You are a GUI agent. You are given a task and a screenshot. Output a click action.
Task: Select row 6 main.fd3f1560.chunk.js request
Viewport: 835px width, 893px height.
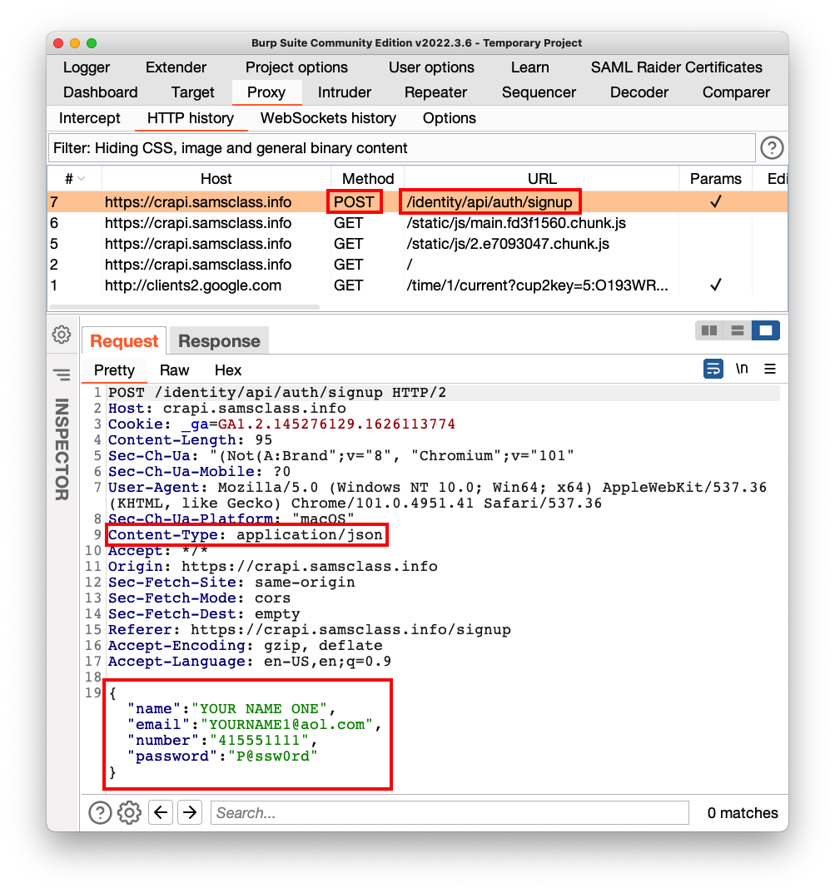click(418, 223)
